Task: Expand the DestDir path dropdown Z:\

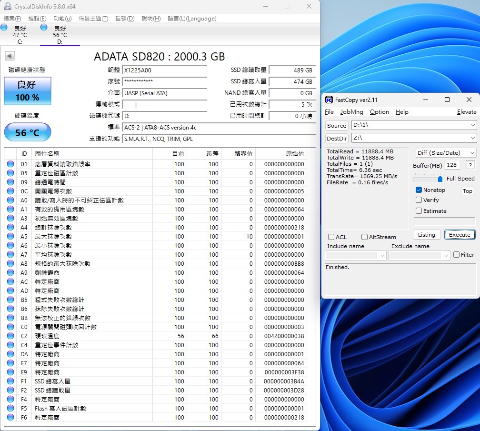Action: [x=473, y=138]
